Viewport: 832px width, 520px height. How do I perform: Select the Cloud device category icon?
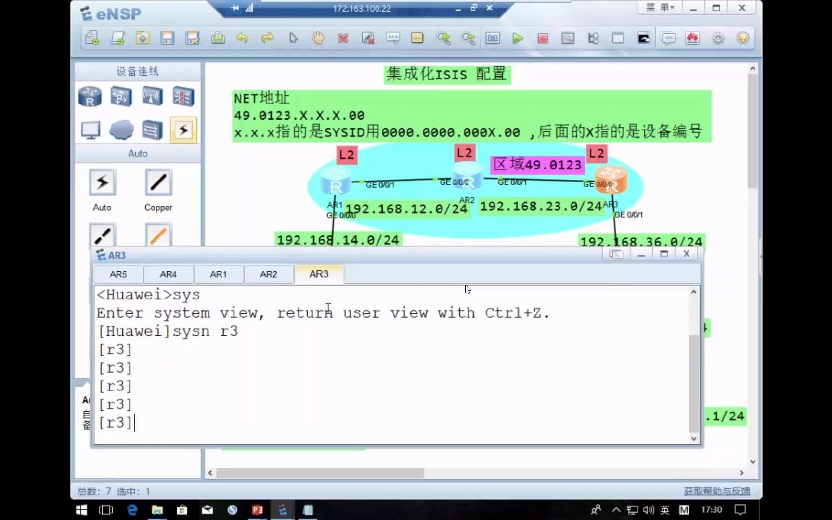[121, 130]
